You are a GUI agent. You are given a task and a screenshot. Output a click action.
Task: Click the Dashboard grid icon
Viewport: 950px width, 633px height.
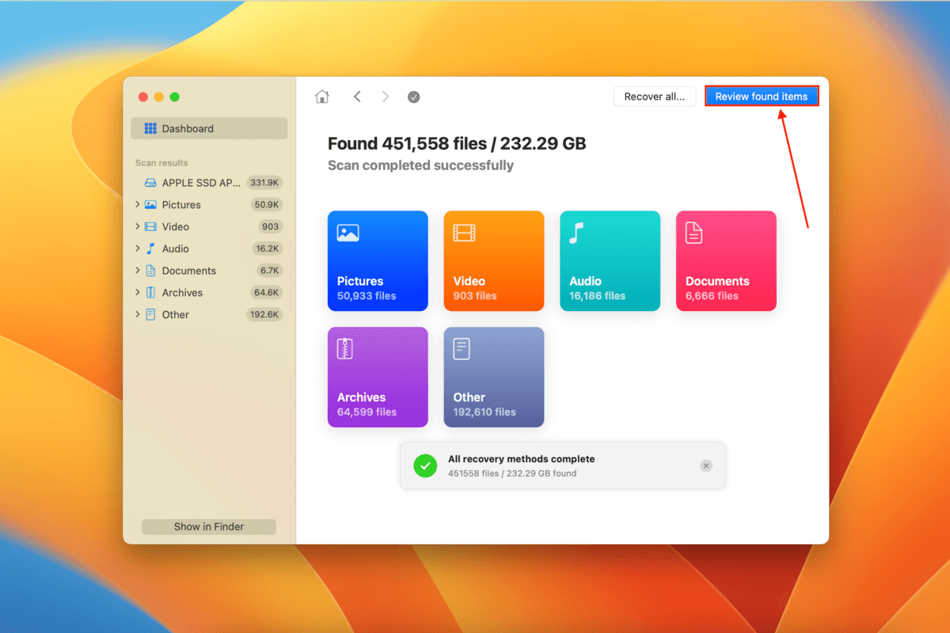(150, 128)
